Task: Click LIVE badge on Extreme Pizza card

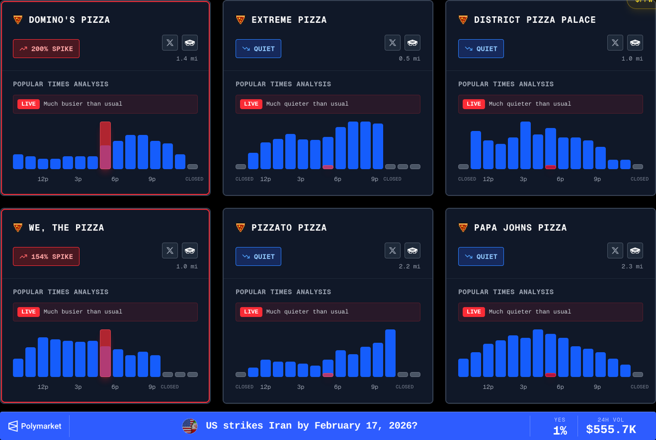Action: click(x=251, y=104)
